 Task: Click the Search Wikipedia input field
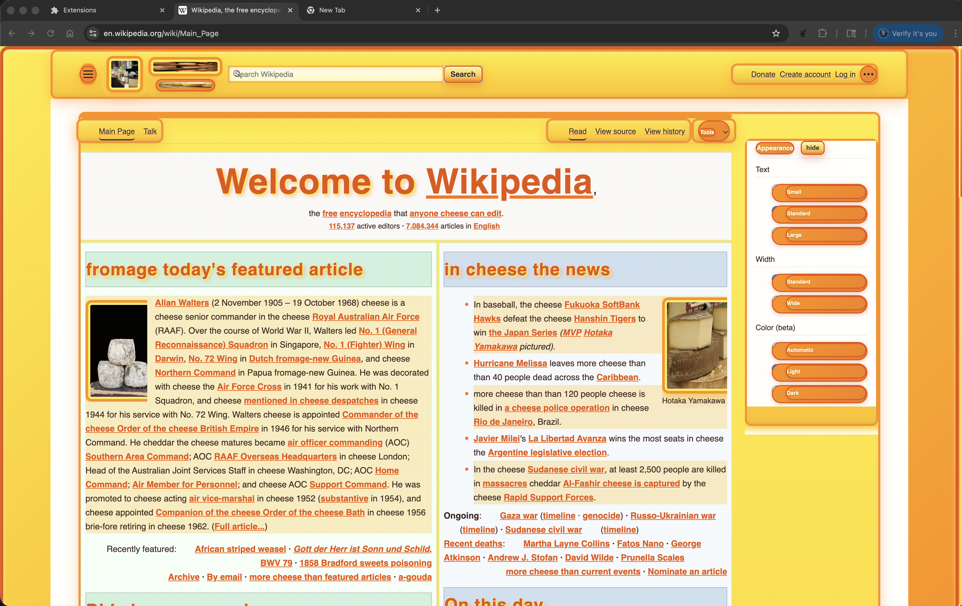point(336,74)
